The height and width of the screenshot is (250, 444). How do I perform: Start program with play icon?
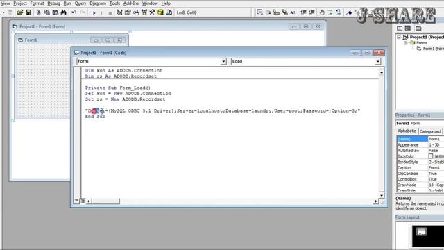[94, 12]
